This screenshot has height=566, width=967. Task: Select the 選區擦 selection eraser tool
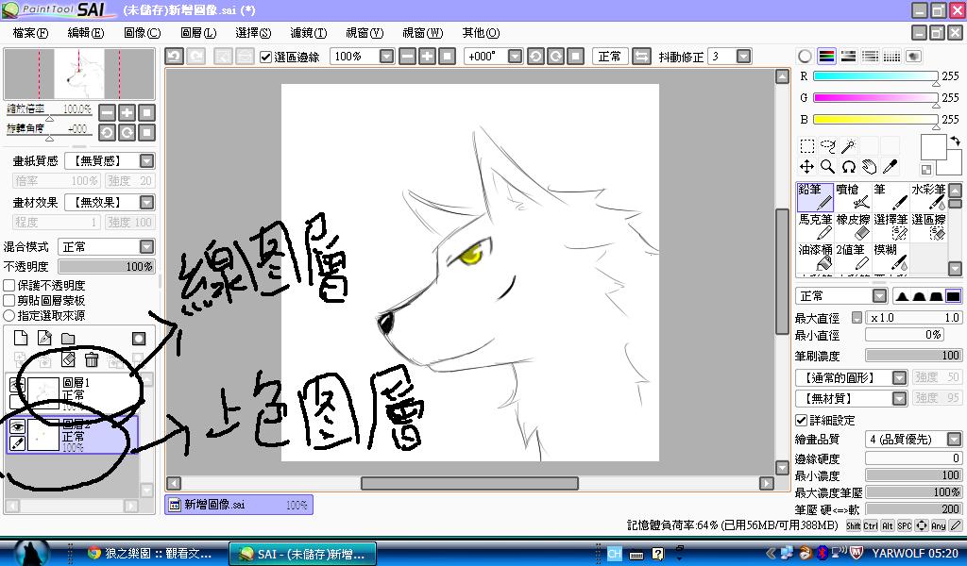pos(928,227)
